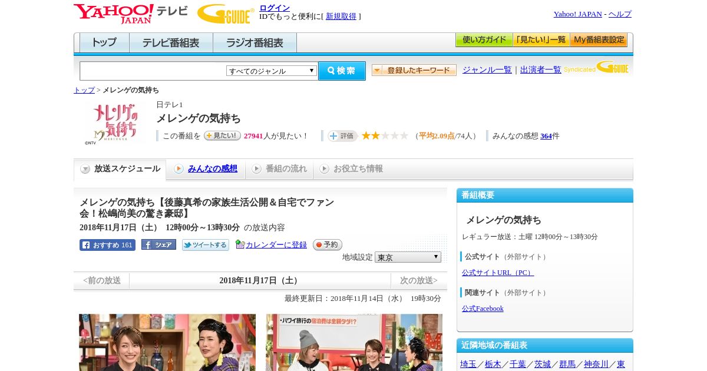Viewport: 707px width, 371px height.
Task: Open 埼玉 regional program guide
Action: click(468, 364)
